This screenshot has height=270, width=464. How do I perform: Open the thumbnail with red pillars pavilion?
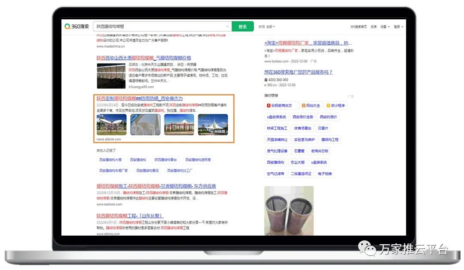pyautogui.click(x=179, y=124)
